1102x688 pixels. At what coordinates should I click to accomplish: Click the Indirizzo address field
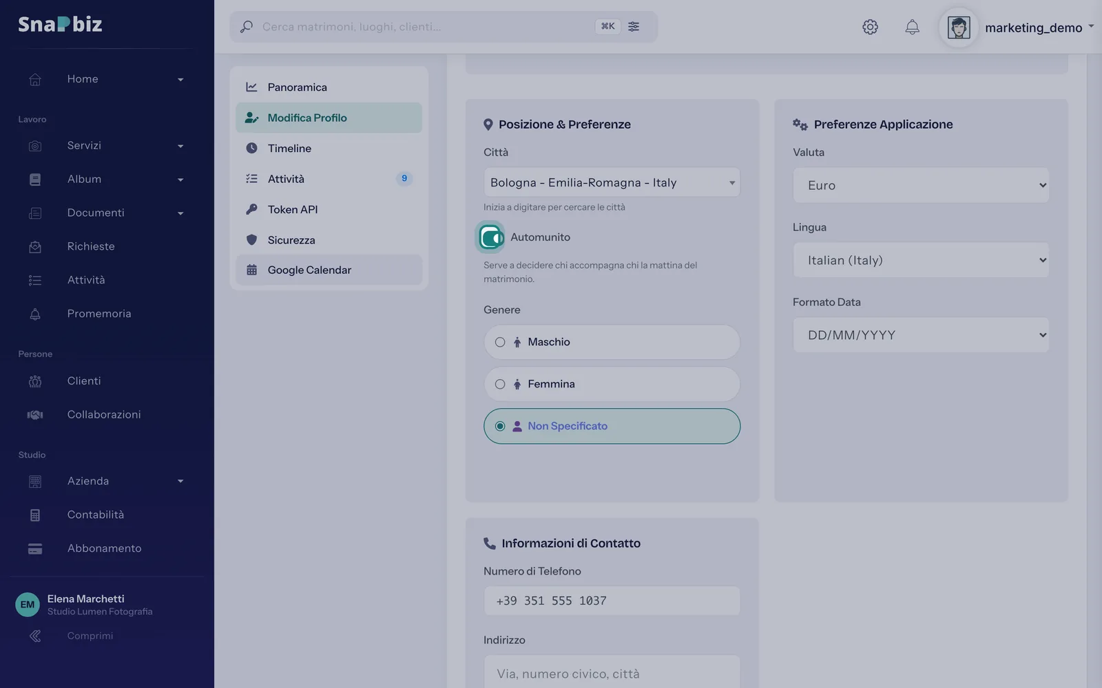(612, 671)
